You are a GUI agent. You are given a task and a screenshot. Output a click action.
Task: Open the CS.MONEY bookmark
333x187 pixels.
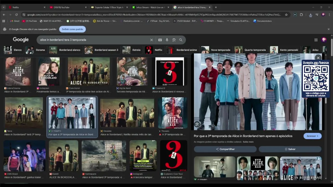[212, 21]
